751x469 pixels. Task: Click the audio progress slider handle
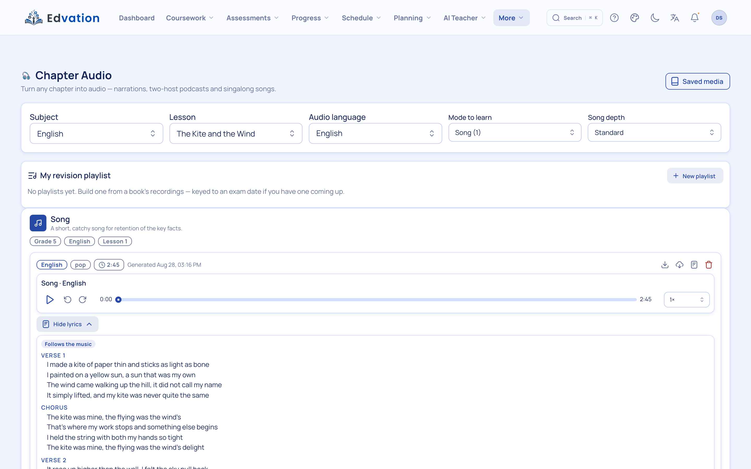coord(118,300)
